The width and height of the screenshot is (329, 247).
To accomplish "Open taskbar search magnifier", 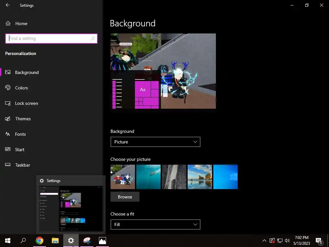I will [23, 241].
